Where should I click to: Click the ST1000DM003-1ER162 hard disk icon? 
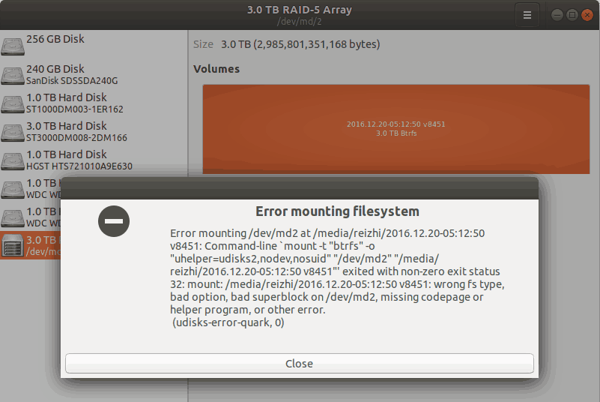pos(13,103)
